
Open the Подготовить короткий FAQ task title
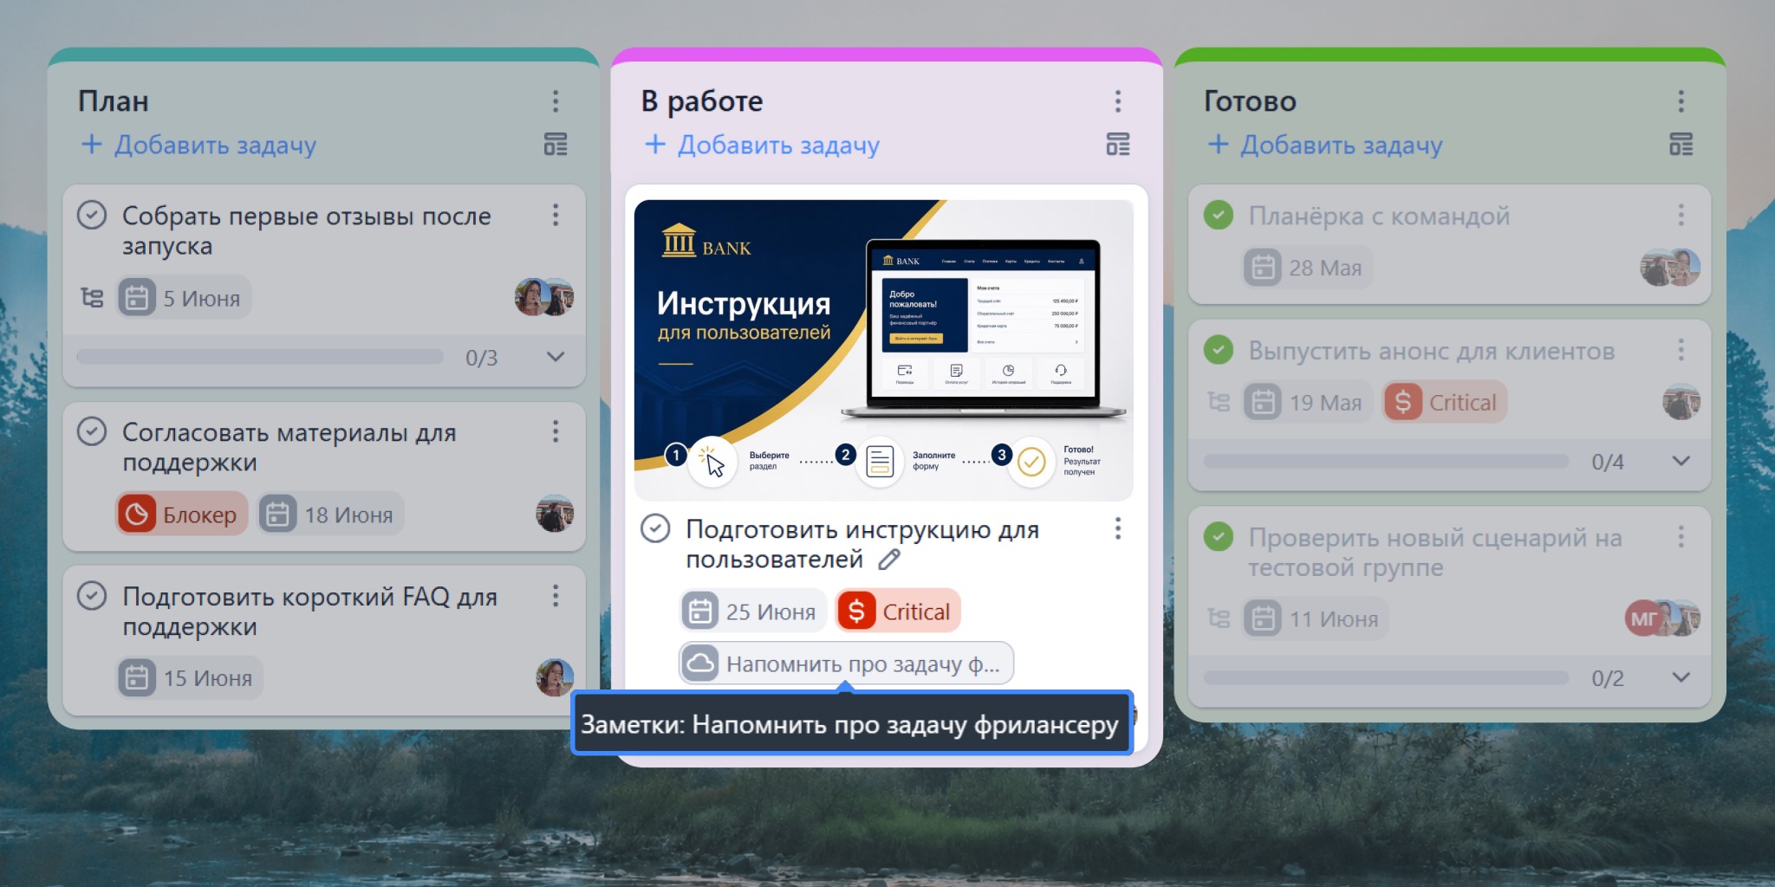click(309, 611)
